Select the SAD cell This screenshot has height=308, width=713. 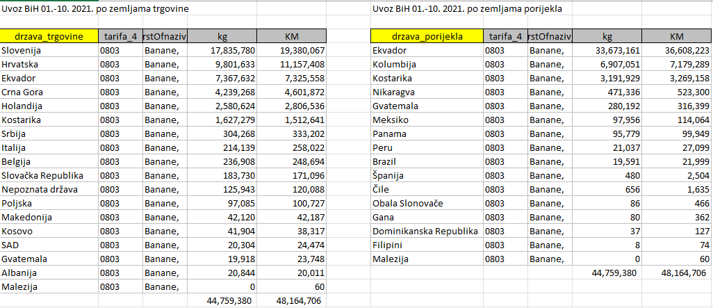(49, 245)
